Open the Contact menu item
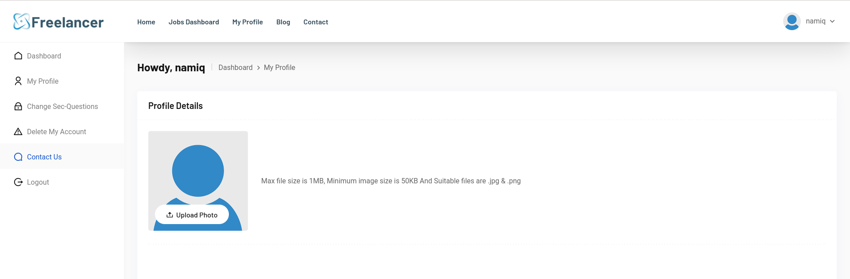Viewport: 850px width, 279px height. coord(316,22)
